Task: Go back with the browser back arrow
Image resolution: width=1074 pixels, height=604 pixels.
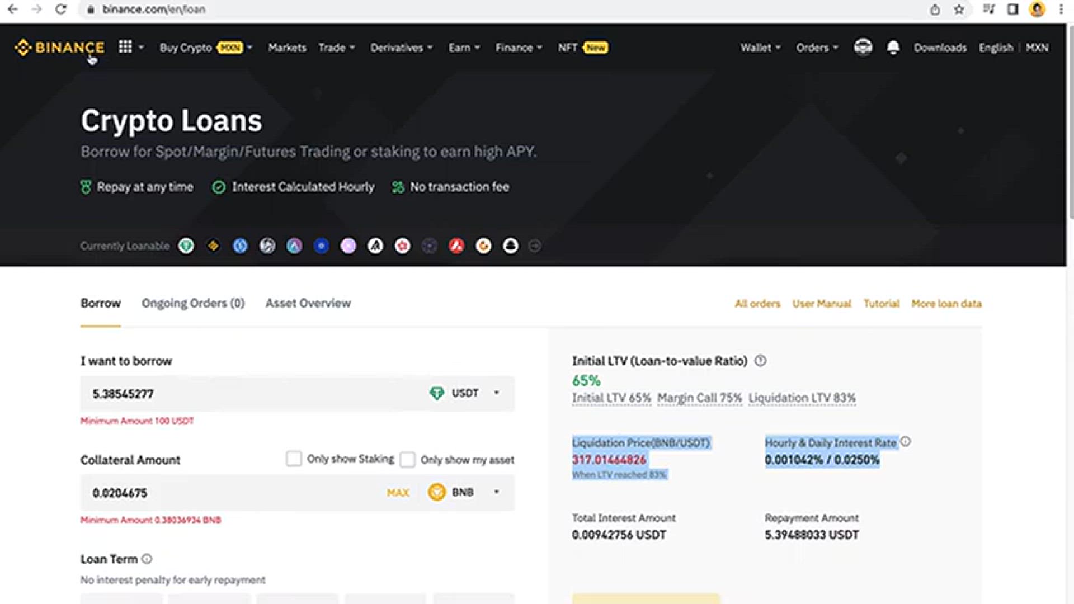Action: pos(12,9)
